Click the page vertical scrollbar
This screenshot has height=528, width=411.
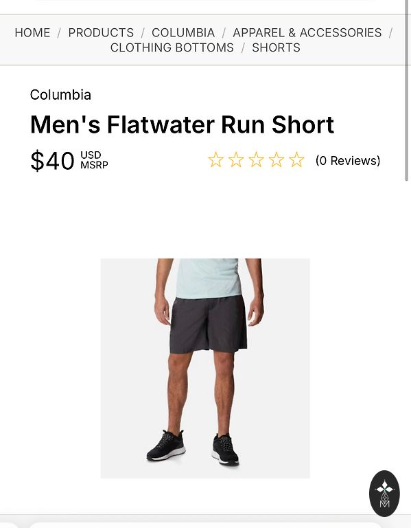click(408, 90)
